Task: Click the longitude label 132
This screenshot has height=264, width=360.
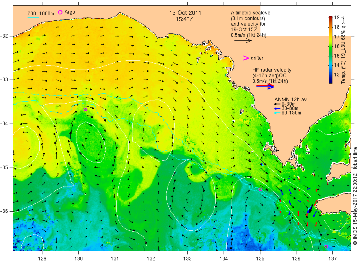Action: pyautogui.click(x=151, y=259)
